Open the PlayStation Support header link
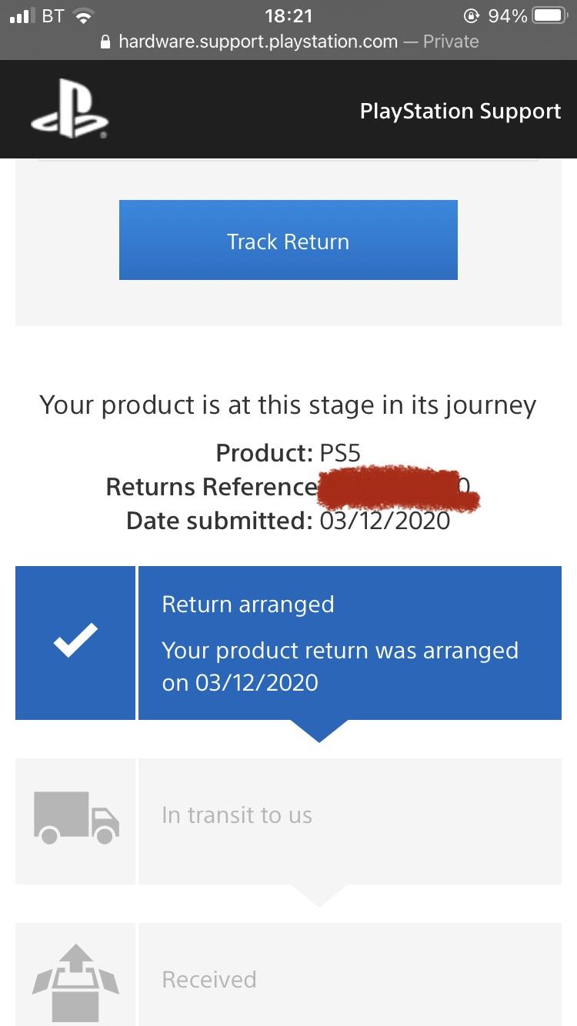Viewport: 577px width, 1026px height. click(x=460, y=111)
